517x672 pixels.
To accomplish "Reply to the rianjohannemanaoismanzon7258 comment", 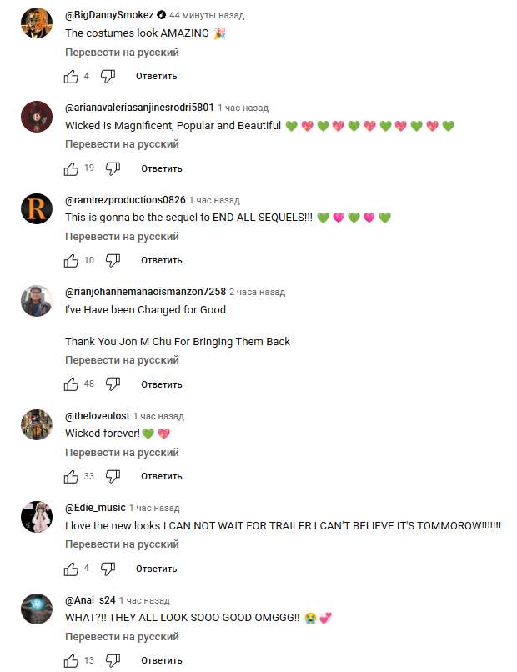I will coord(162,384).
